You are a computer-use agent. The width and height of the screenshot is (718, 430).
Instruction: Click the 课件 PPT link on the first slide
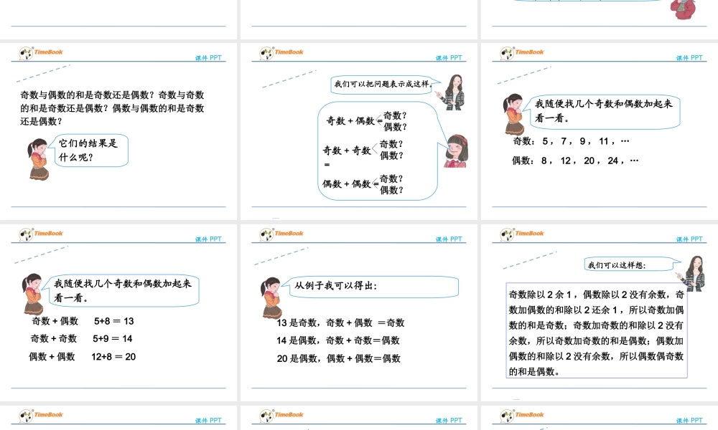coord(208,58)
